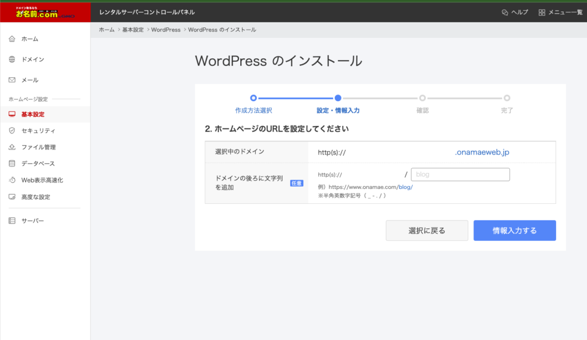587x340 pixels.
Task: Click the メニュー一覧 grid icon
Action: 542,13
